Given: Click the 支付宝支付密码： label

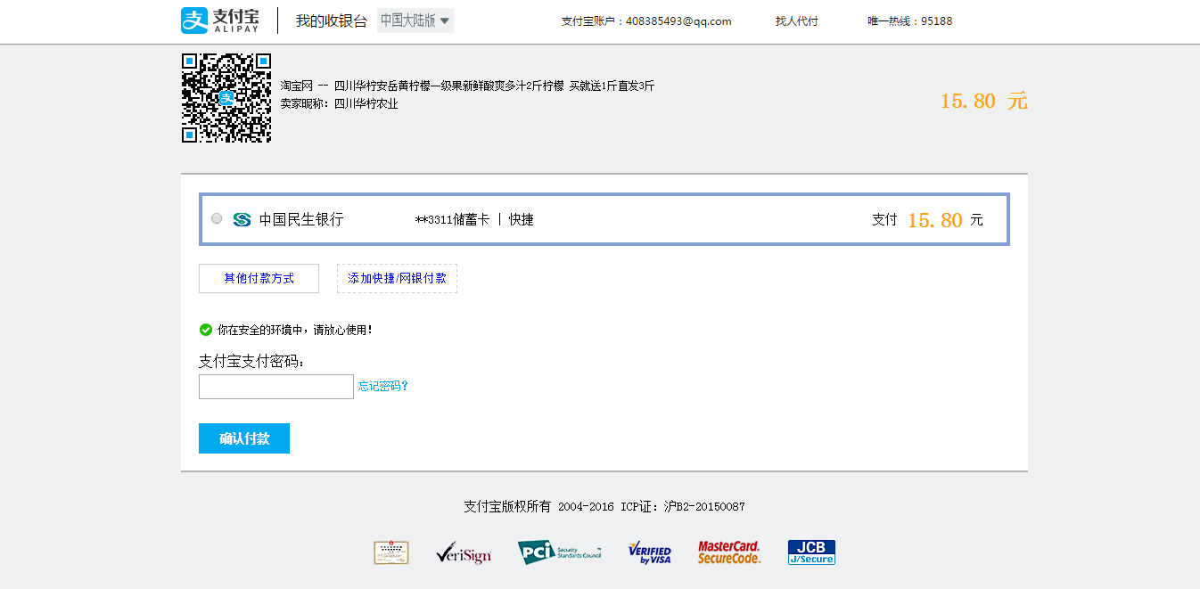Looking at the screenshot, I should (x=251, y=361).
